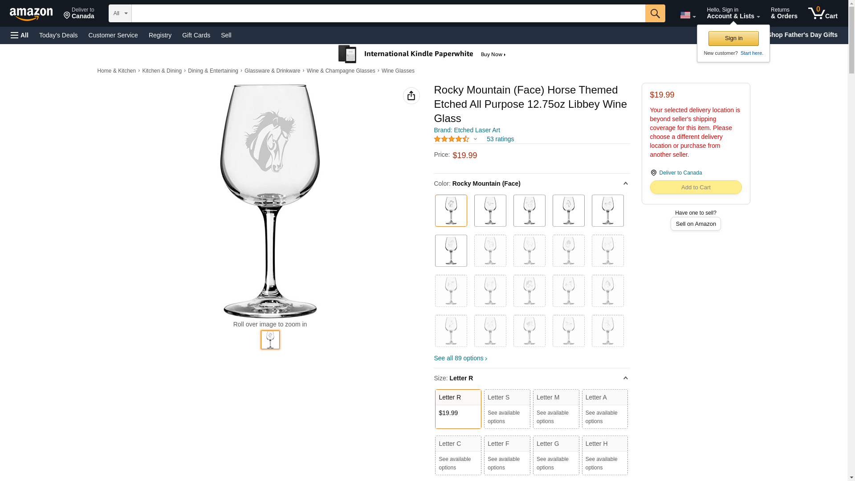Select Letter M size option

pyautogui.click(x=556, y=409)
